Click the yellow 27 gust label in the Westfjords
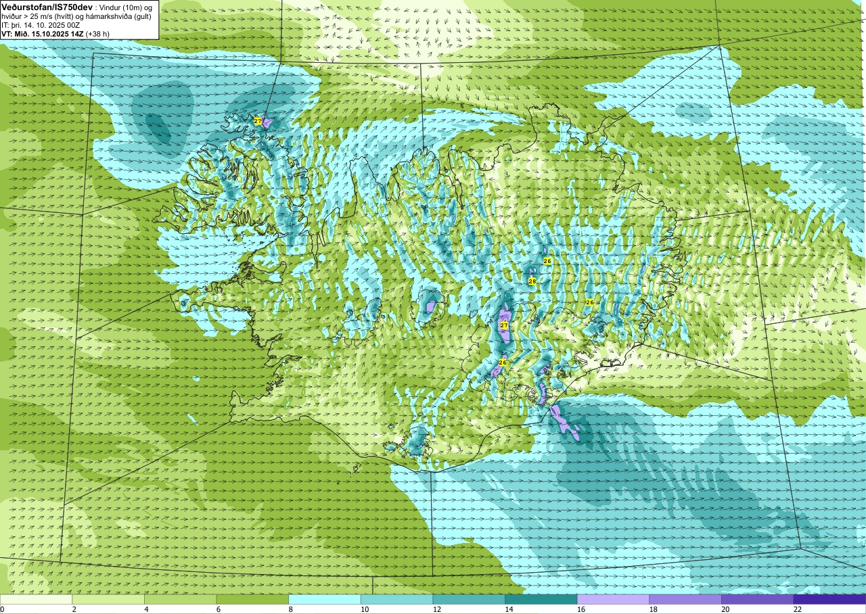 point(258,121)
